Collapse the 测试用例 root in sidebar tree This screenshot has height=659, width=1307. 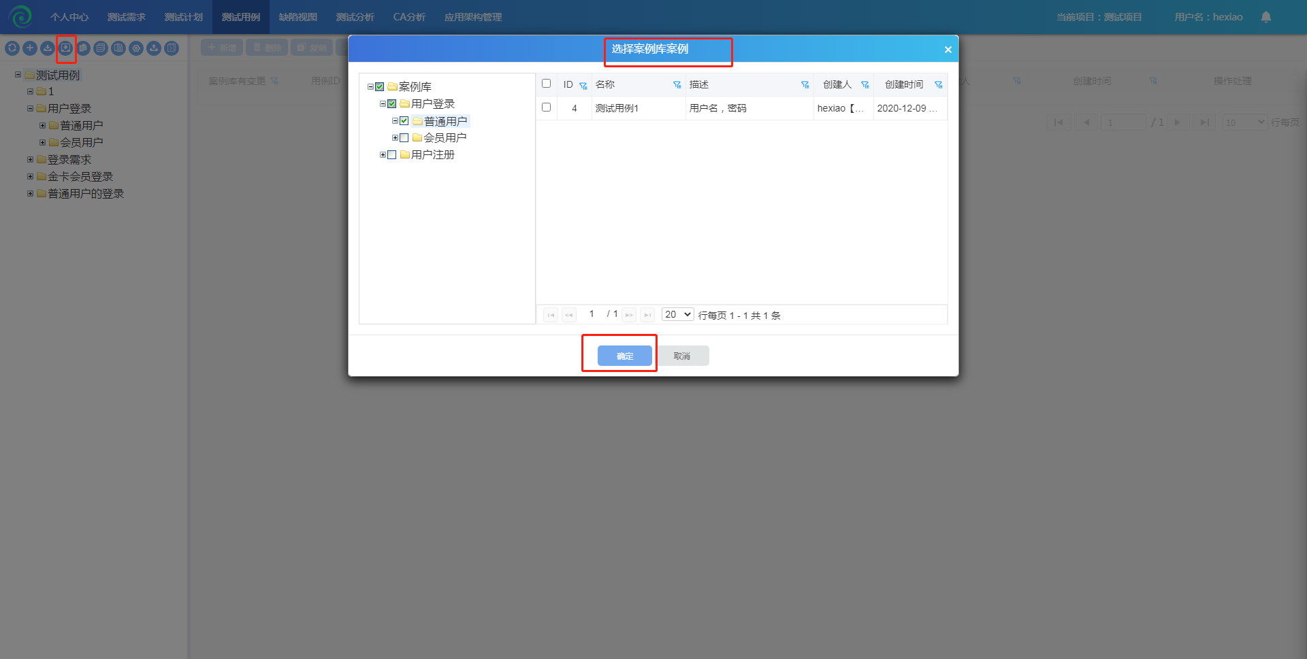[x=18, y=75]
